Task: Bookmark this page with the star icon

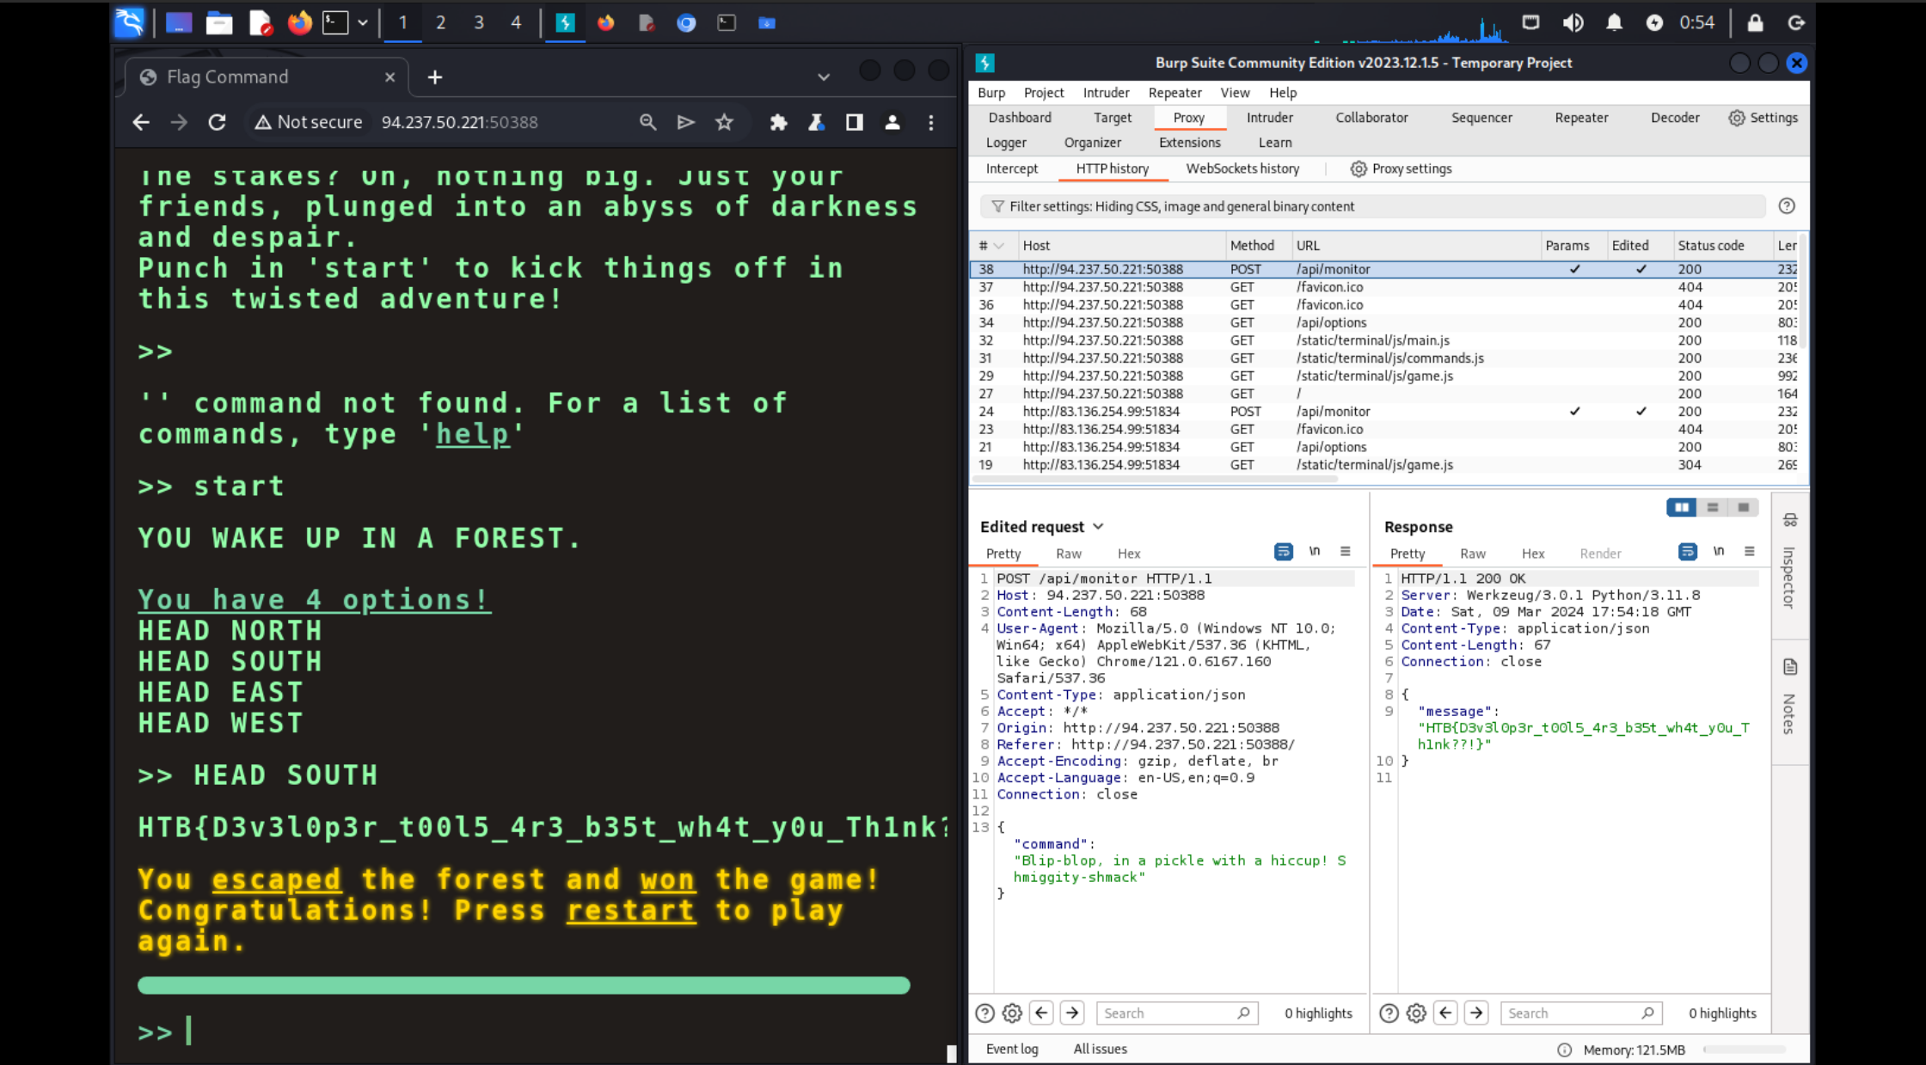Action: [x=724, y=122]
